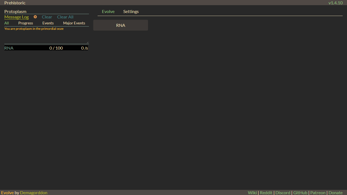Screen dimensions: 347x195
Task: Click the version v1.4.10 label
Action: pos(336,3)
